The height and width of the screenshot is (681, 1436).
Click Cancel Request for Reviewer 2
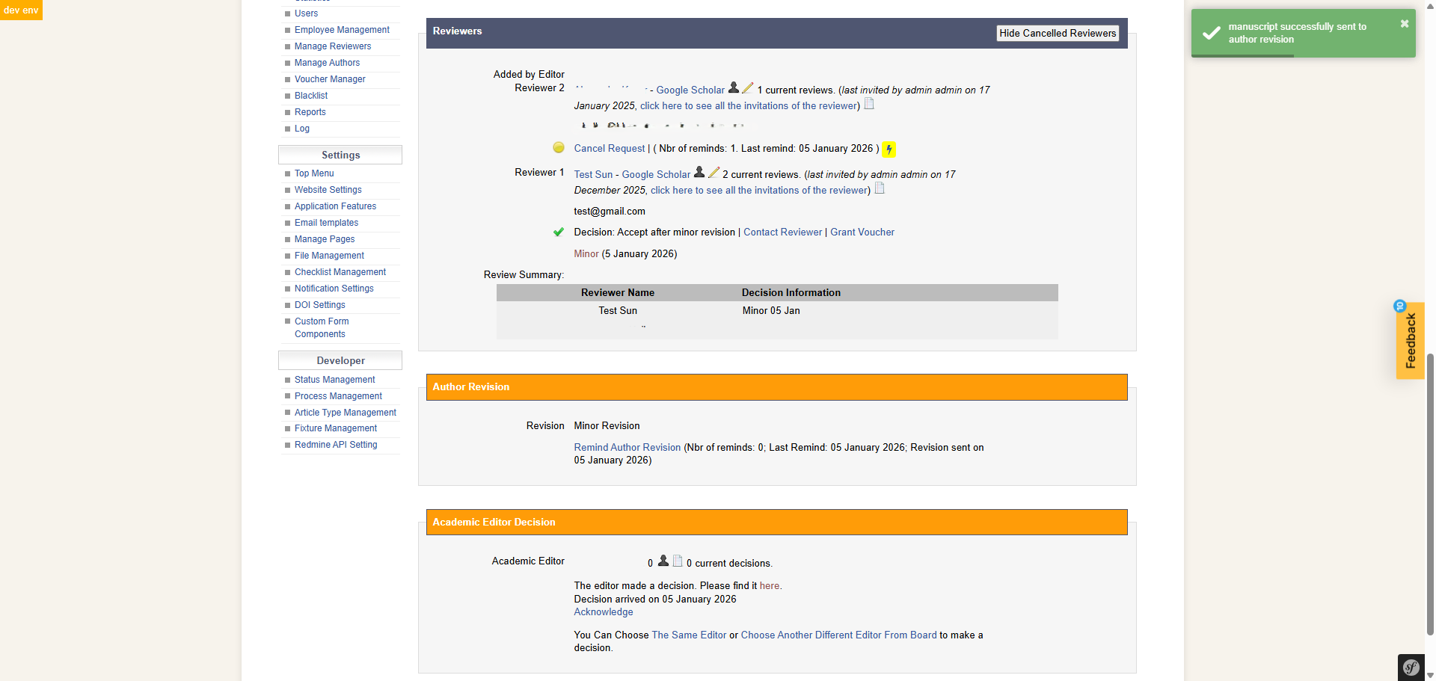609,149
